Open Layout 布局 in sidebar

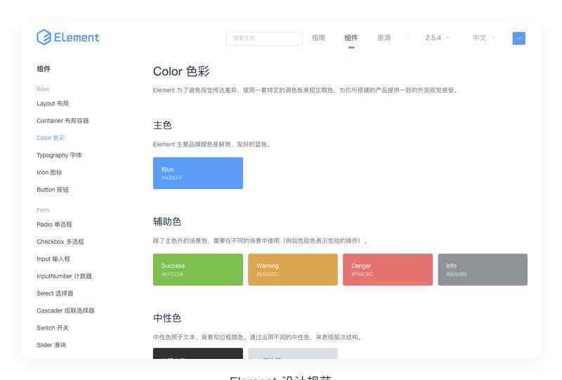(53, 103)
